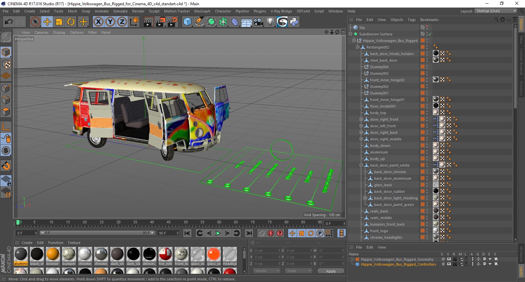This screenshot has height=282, width=525.
Task: Open the V-Ray Bridge menu
Action: click(x=281, y=11)
